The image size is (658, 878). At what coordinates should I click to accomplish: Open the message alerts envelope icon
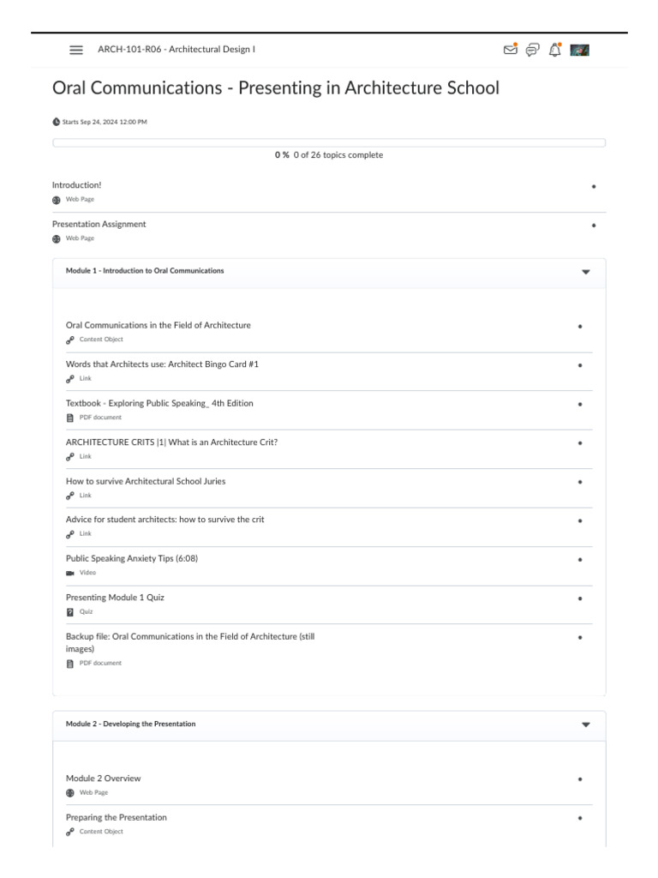click(x=511, y=50)
